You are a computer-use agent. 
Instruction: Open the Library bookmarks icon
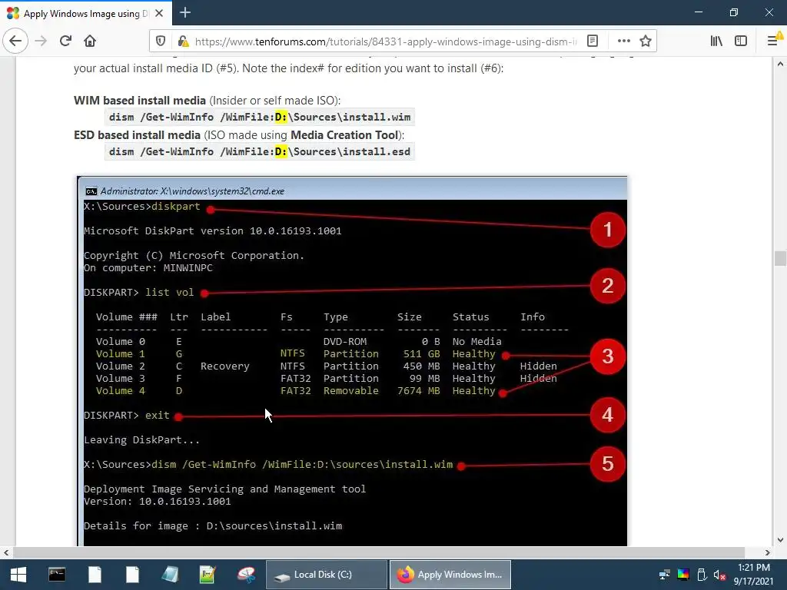click(x=716, y=41)
